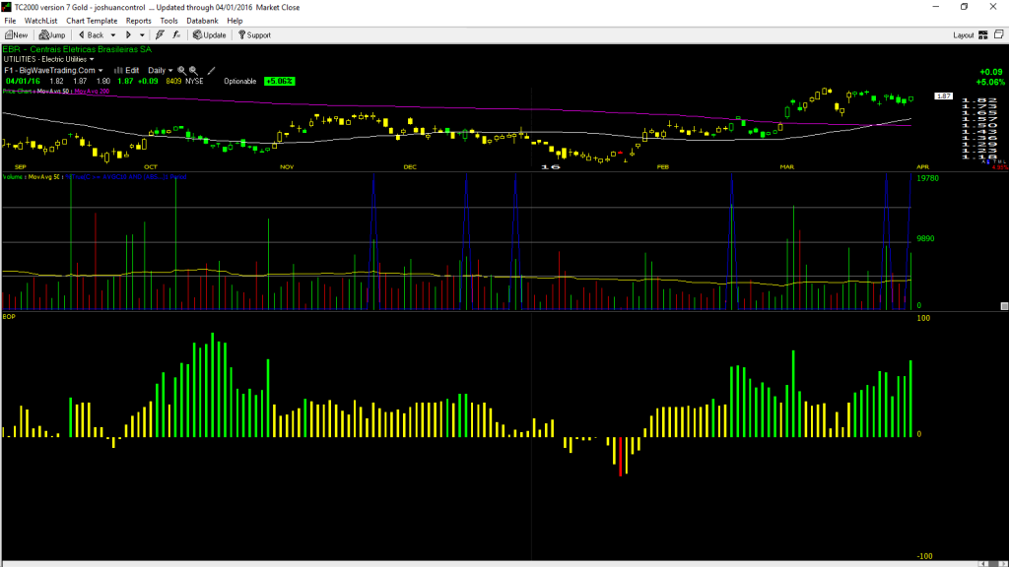Expand the forward history dropdown arrow

tap(142, 35)
